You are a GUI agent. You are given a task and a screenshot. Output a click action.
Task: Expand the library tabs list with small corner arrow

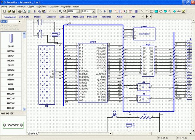[150, 17]
